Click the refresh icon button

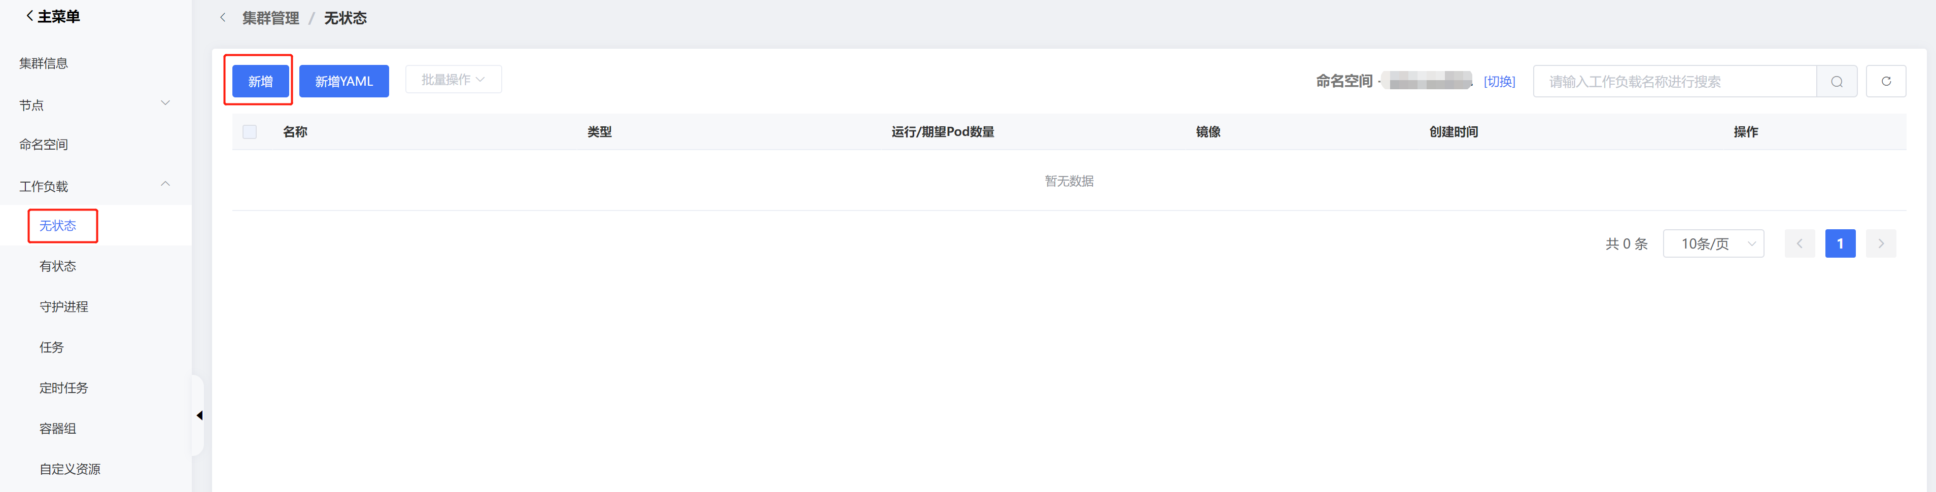click(1886, 81)
